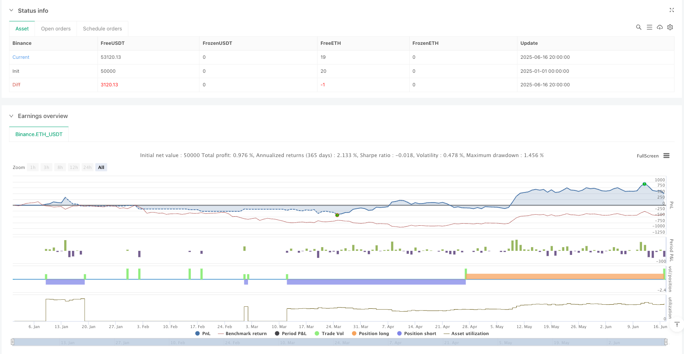
Task: Click the left handle of range navigator
Action: (13, 342)
